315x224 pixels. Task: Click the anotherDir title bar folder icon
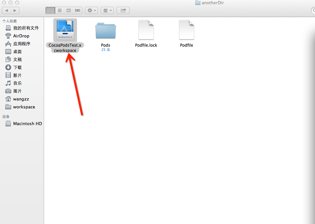coord(198,3)
